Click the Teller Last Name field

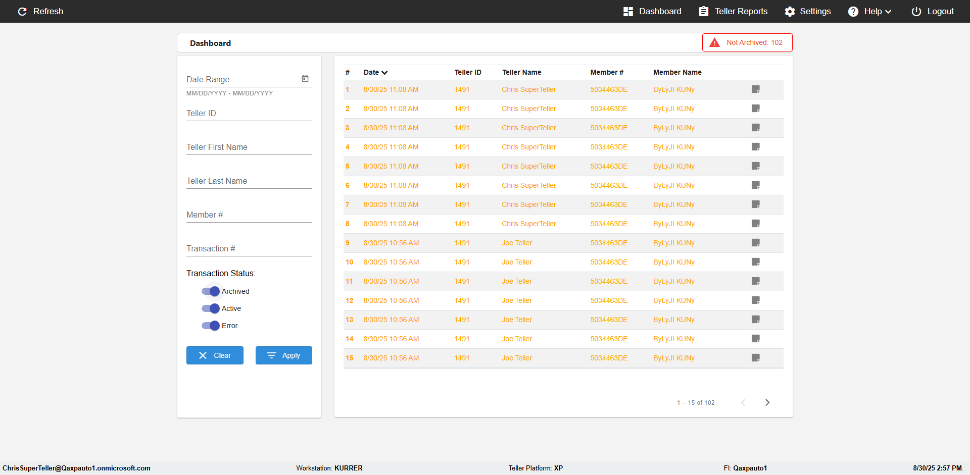pyautogui.click(x=249, y=181)
